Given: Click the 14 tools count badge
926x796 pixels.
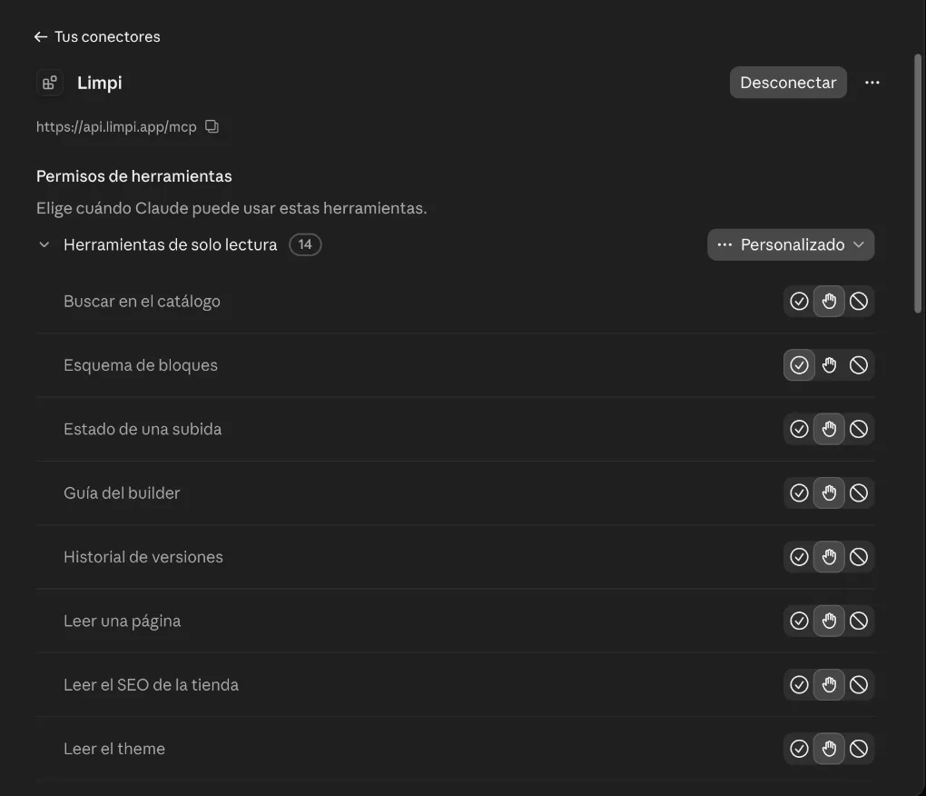Looking at the screenshot, I should [305, 244].
